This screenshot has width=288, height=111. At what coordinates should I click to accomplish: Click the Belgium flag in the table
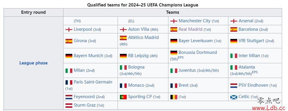pos(174,97)
